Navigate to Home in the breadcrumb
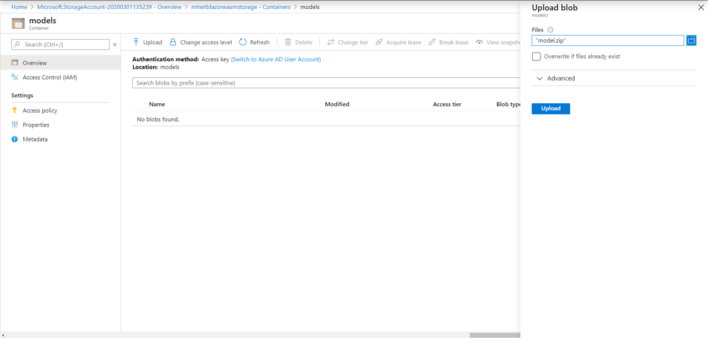The width and height of the screenshot is (708, 338). pyautogui.click(x=19, y=7)
